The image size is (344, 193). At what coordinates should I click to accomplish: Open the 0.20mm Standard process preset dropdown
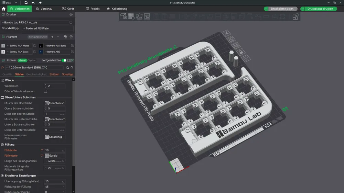35,68
